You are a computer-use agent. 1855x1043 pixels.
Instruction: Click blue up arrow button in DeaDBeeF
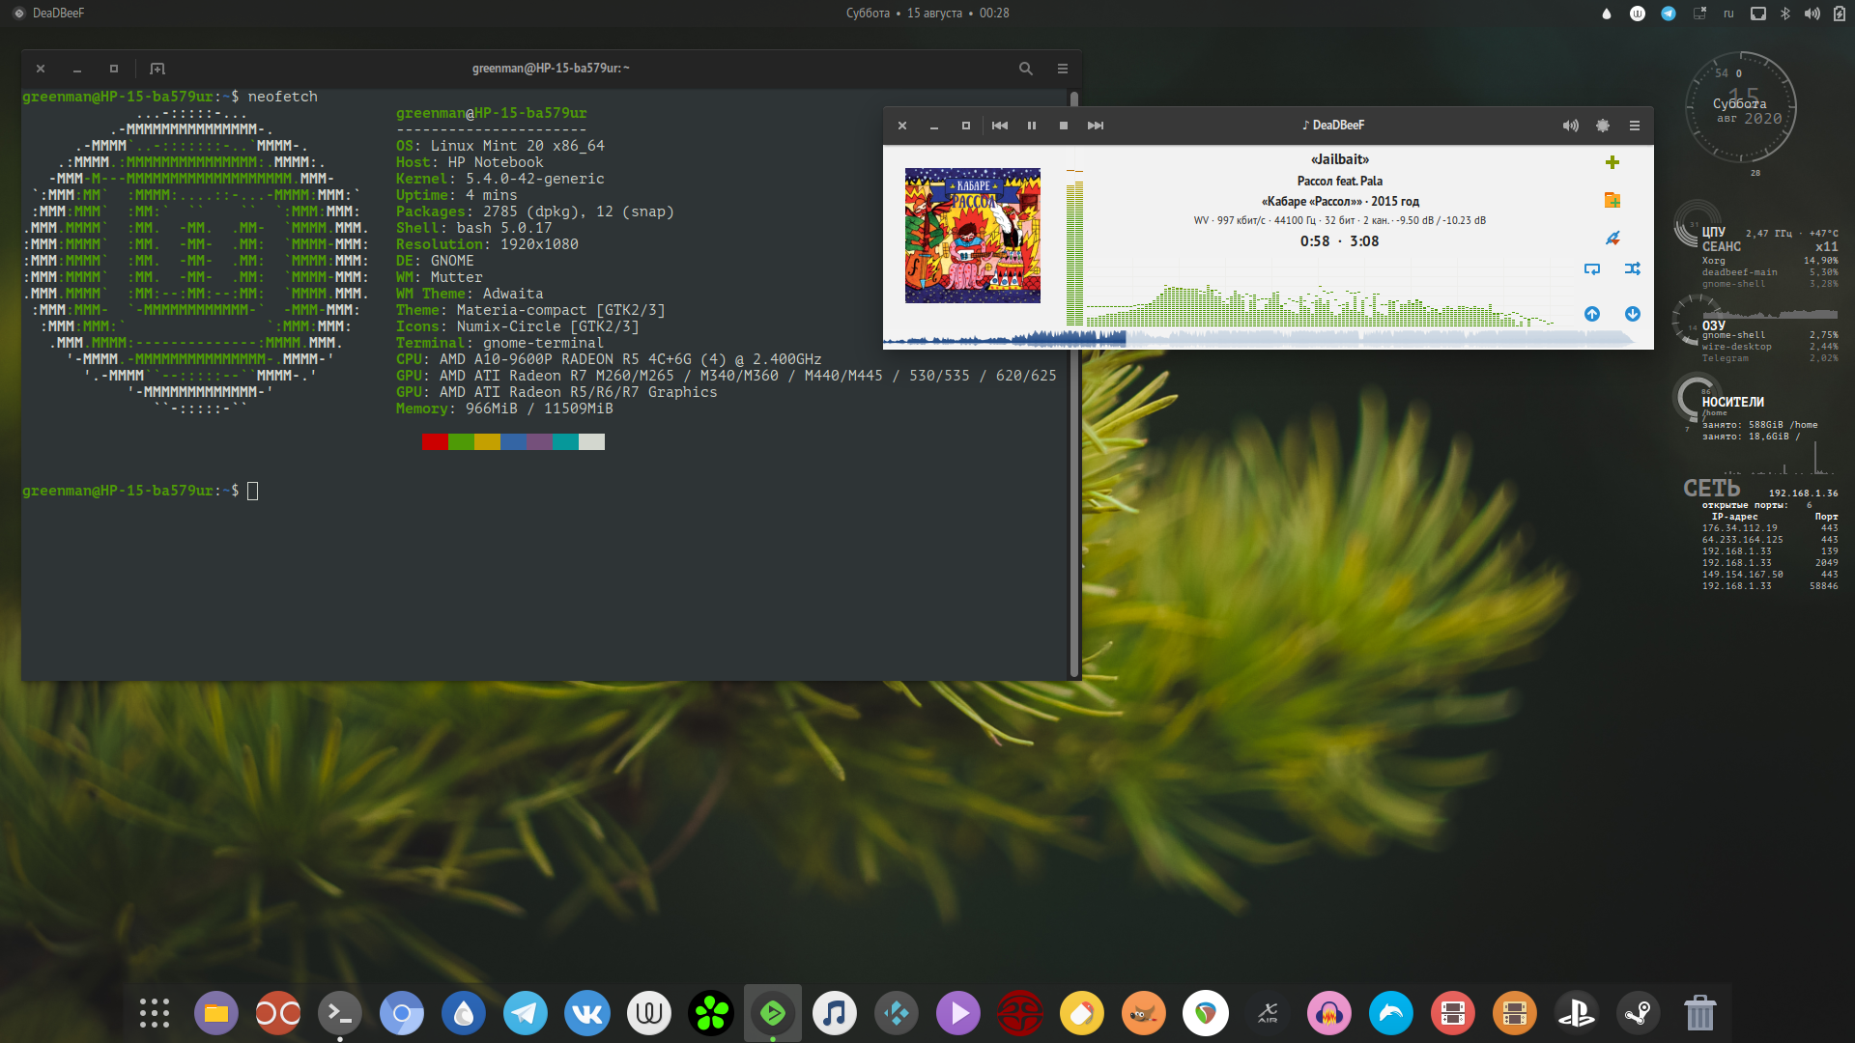coord(1592,314)
